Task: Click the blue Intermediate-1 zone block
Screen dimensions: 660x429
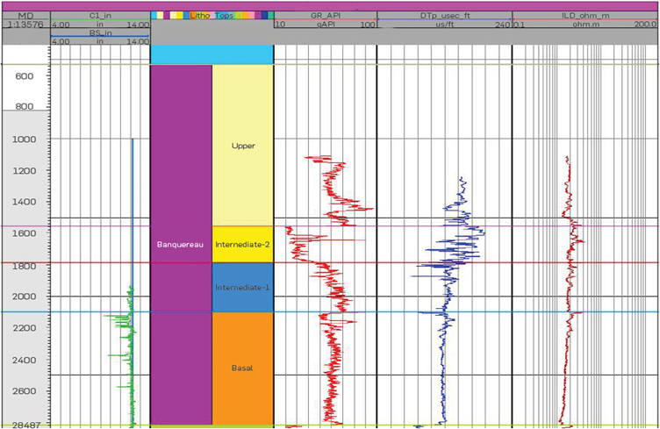Action: click(243, 287)
